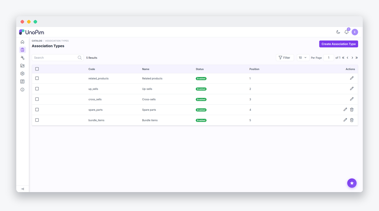
Task: Edit the related_products association type
Action: [x=352, y=78]
